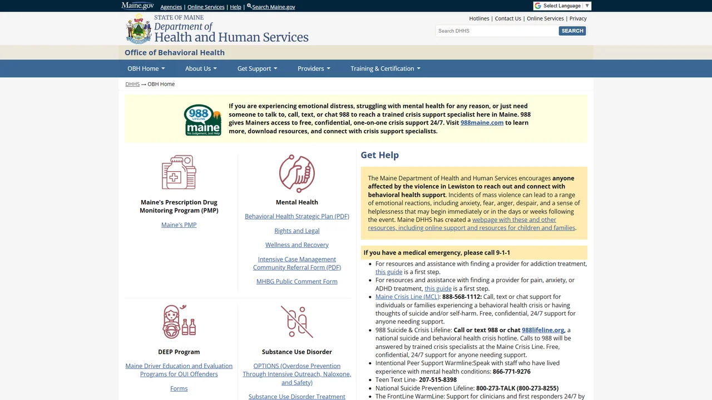Viewport: 712px width, 400px height.
Task: Open Lewiston resources webpage link
Action: (x=472, y=224)
